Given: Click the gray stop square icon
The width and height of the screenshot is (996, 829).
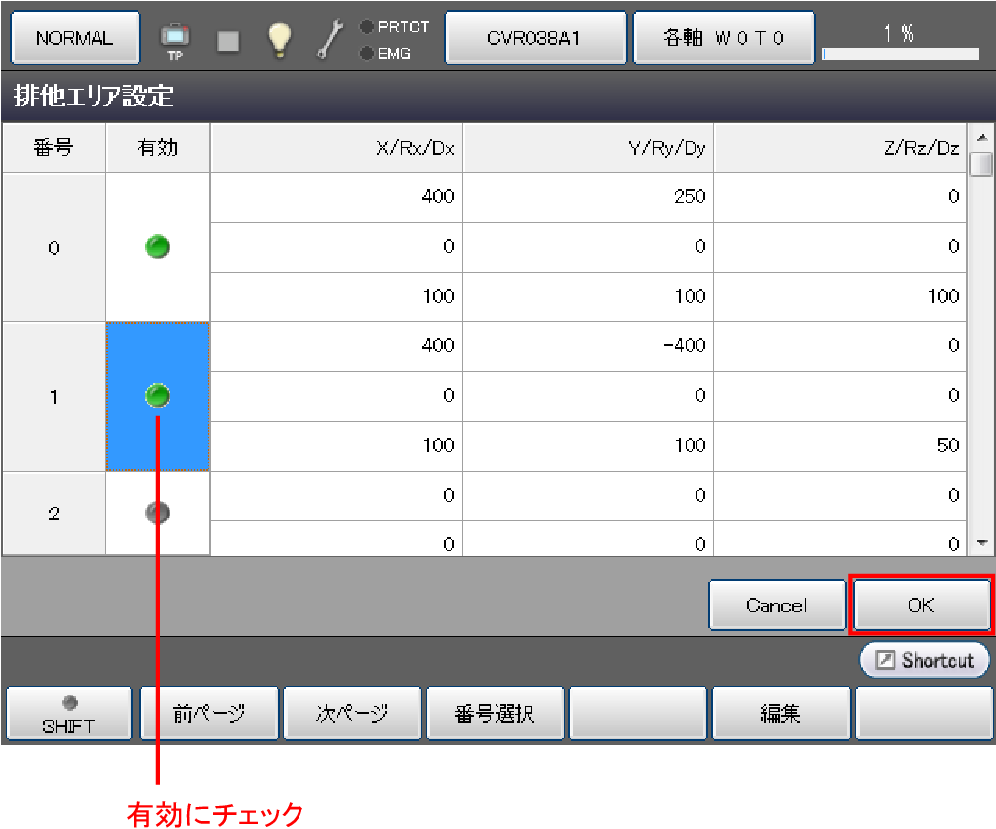Looking at the screenshot, I should 228,39.
